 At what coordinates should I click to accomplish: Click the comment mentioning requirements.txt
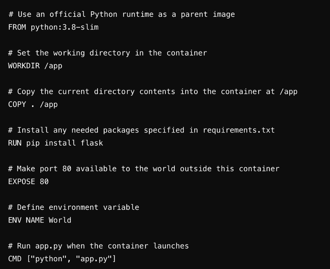click(x=141, y=130)
